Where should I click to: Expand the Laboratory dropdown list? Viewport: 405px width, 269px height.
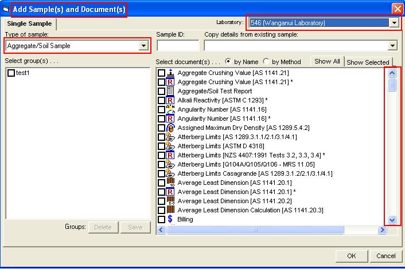point(394,23)
